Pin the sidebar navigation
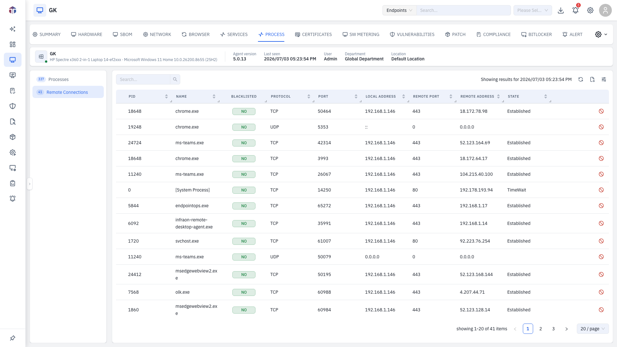Screen dimensions: 617x347 click(x=13, y=338)
